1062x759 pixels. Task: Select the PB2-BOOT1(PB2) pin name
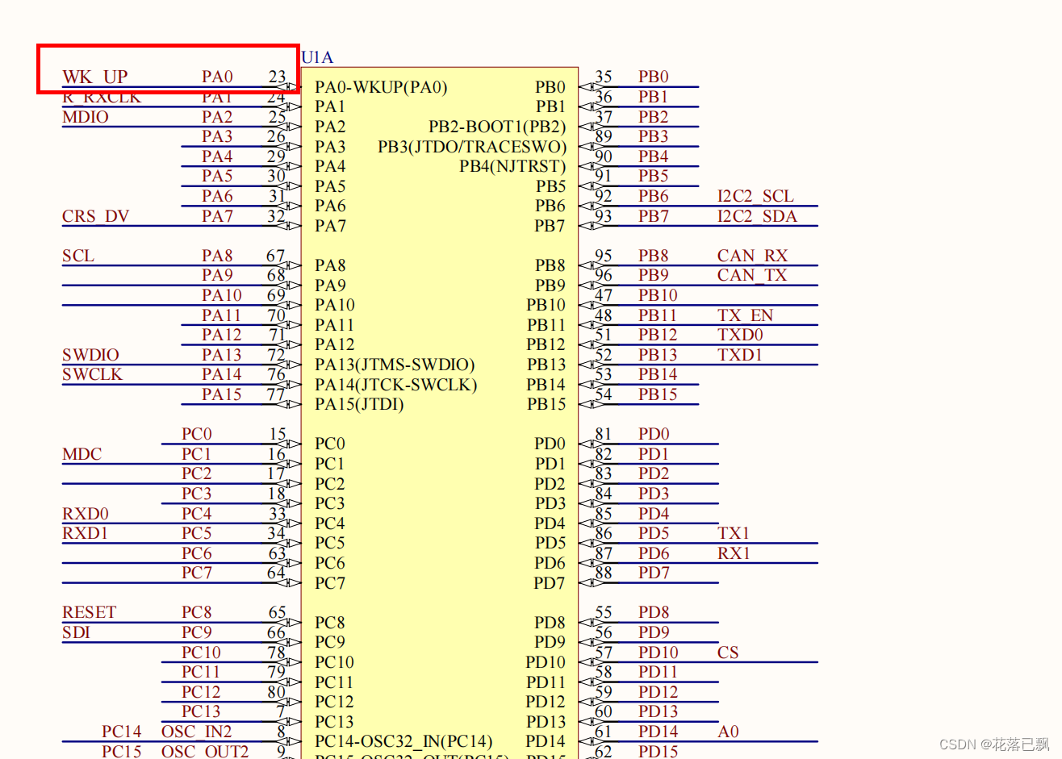497,127
